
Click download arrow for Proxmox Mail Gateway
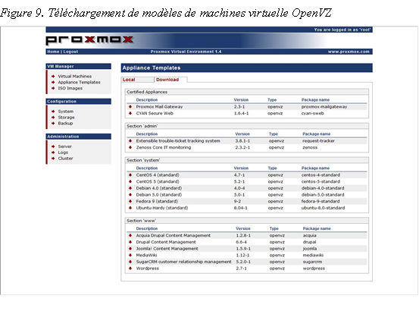click(130, 107)
